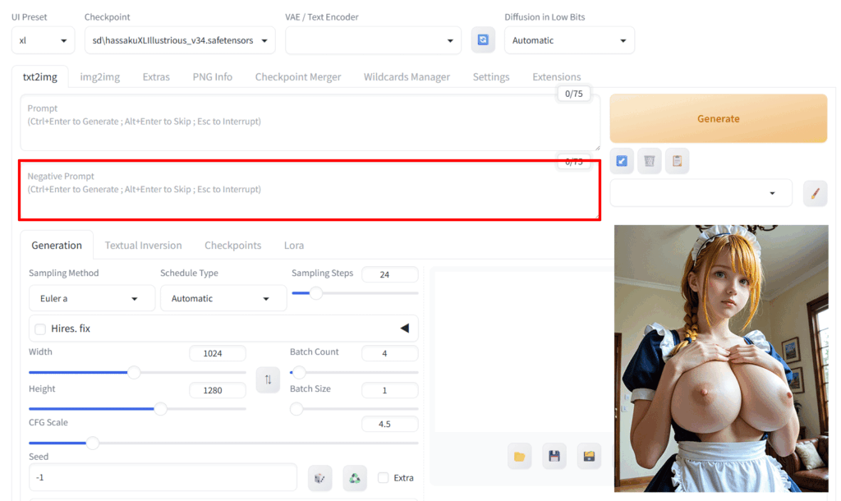Image resolution: width=841 pixels, height=501 pixels.
Task: Swap width and height with arrows icon
Action: click(268, 380)
